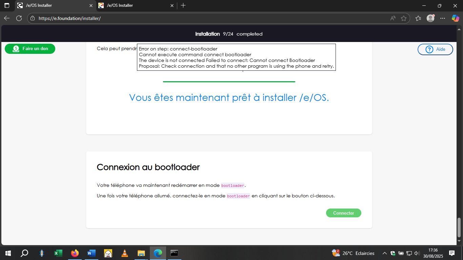
Task: Open the Aide help button
Action: point(435,49)
